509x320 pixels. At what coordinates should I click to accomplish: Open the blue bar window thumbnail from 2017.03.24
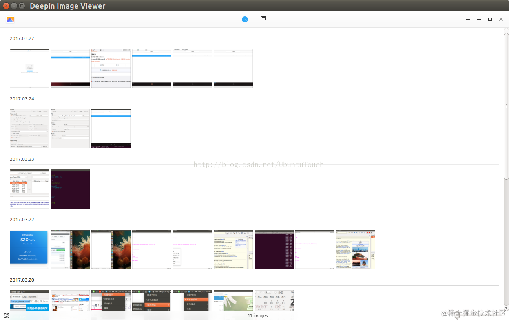[x=111, y=129]
